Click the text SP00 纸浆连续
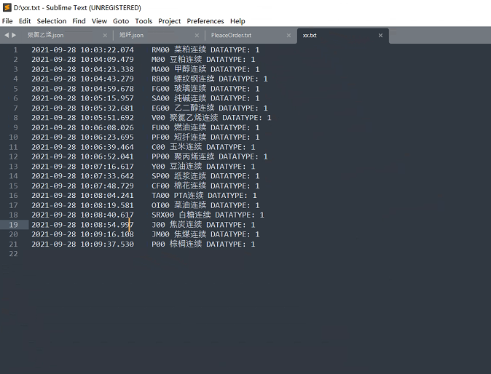The height and width of the screenshot is (374, 491). click(x=178, y=176)
